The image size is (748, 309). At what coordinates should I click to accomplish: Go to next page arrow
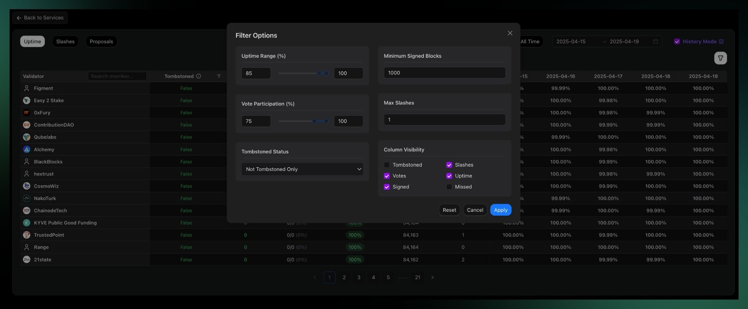[432, 277]
